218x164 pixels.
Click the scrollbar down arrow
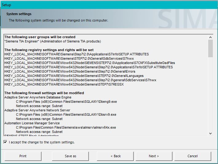210,133
